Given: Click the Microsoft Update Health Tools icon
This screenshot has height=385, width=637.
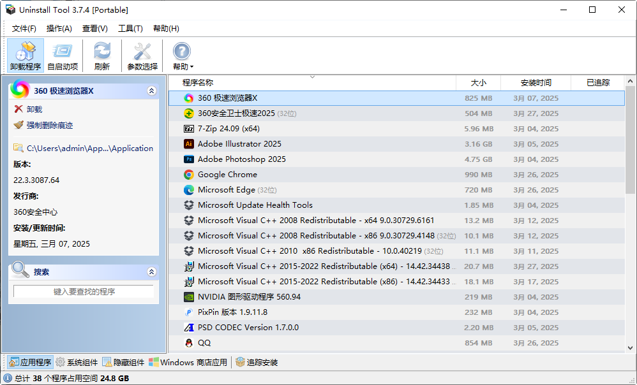Looking at the screenshot, I should pos(188,205).
